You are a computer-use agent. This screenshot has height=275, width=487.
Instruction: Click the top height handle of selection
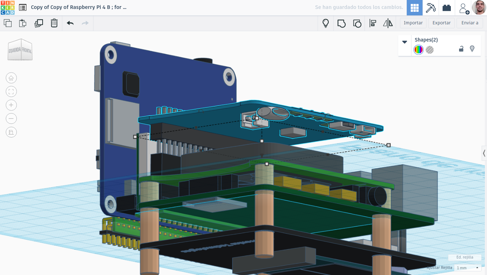262,141
